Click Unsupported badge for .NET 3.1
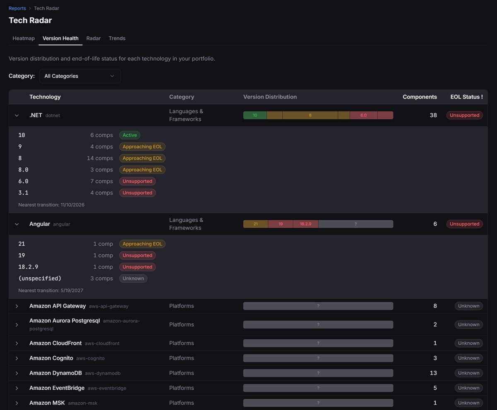497x410 pixels. pos(138,193)
